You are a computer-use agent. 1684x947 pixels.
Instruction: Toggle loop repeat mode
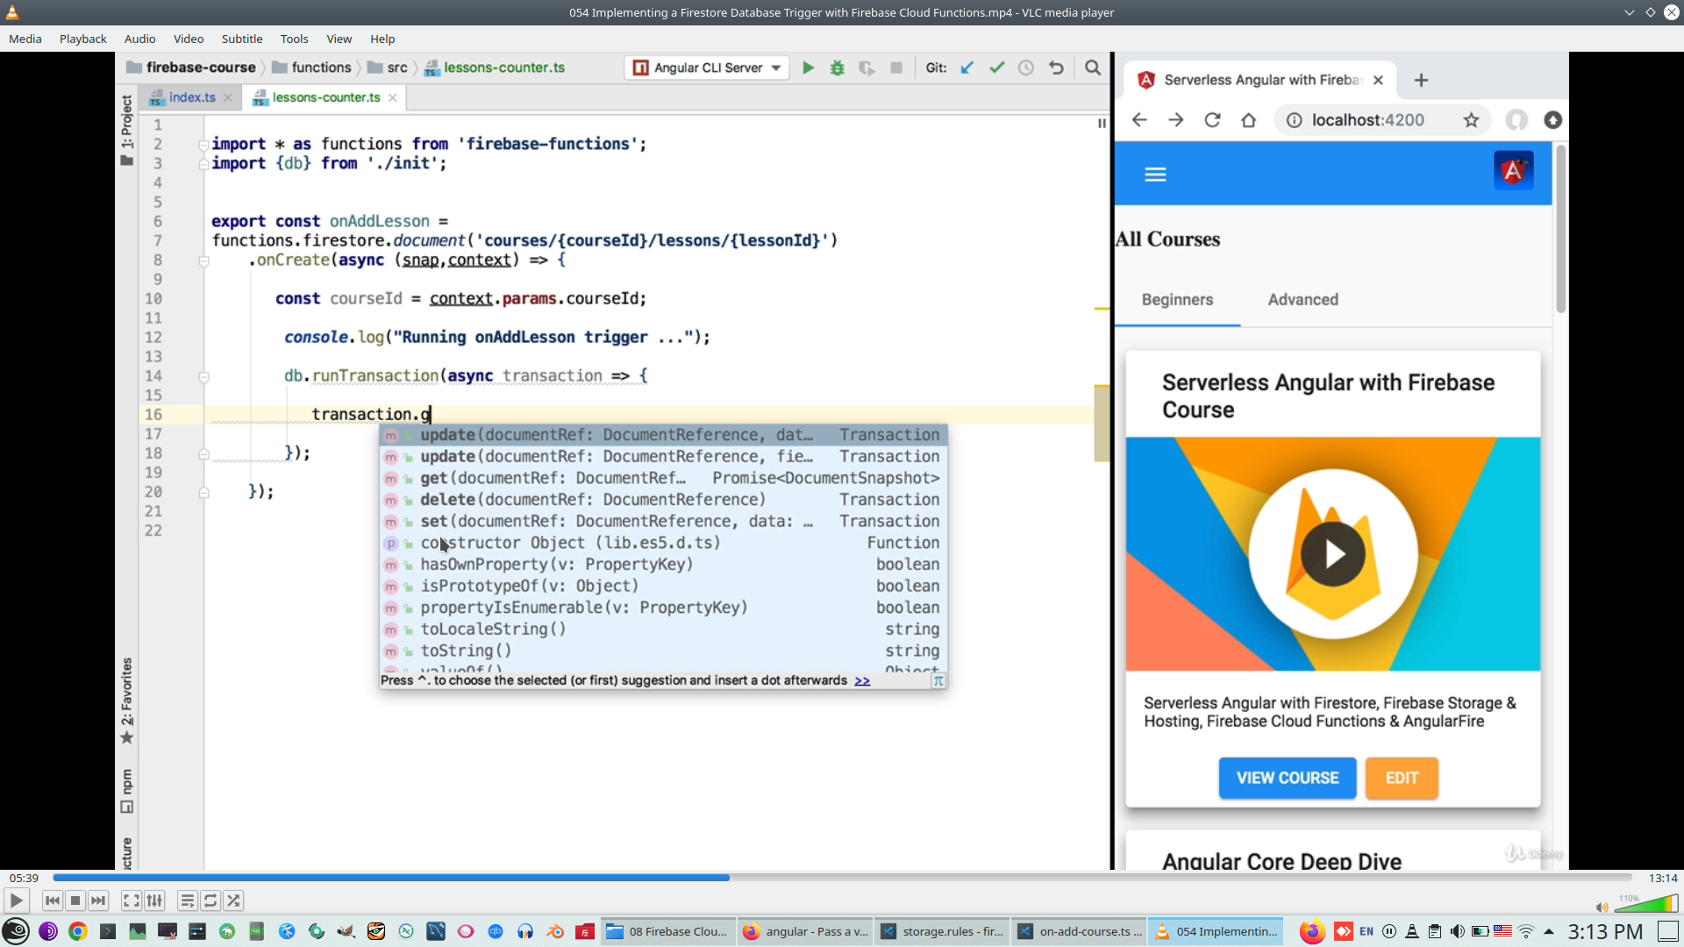click(210, 901)
